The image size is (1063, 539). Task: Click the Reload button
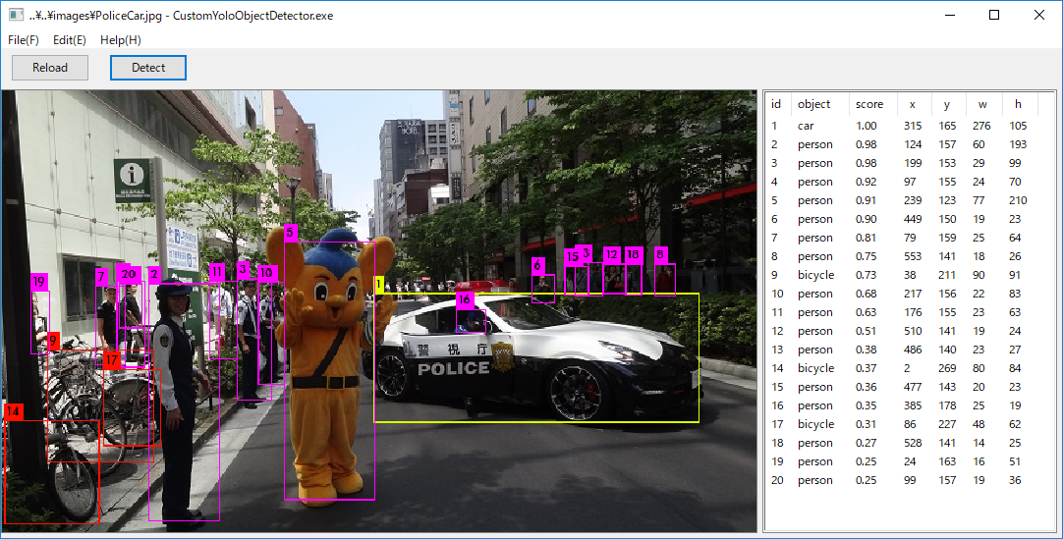pos(50,68)
